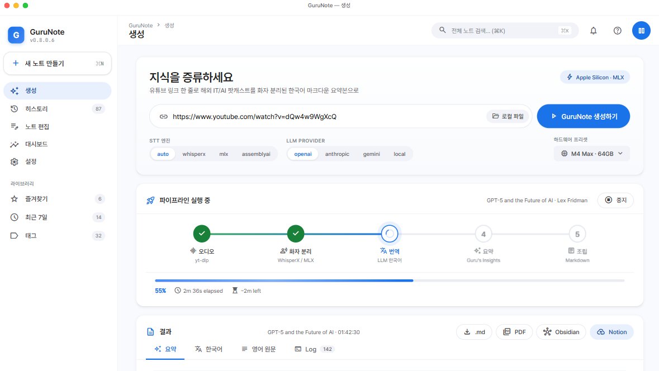Click the completed 화자 분리 step checkmark
The width and height of the screenshot is (659, 371).
coord(296,234)
